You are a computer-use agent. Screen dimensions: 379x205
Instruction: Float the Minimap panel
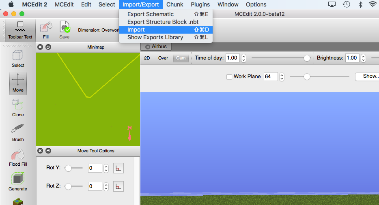point(48,47)
